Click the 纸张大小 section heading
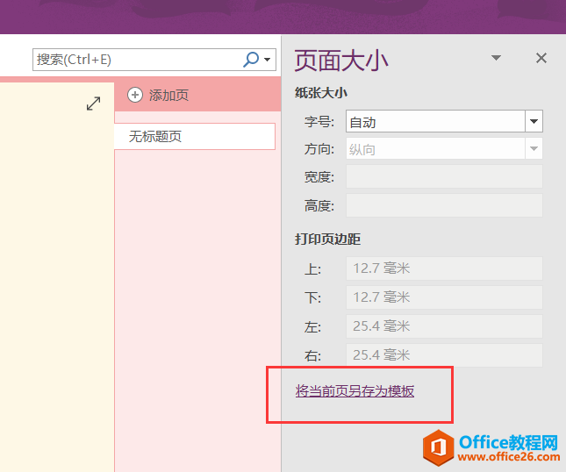The width and height of the screenshot is (566, 472). (321, 93)
